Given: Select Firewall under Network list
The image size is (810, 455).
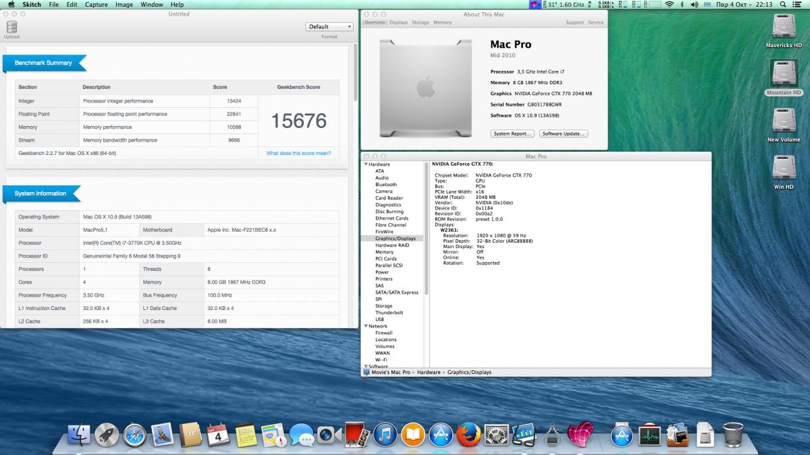Looking at the screenshot, I should (384, 333).
